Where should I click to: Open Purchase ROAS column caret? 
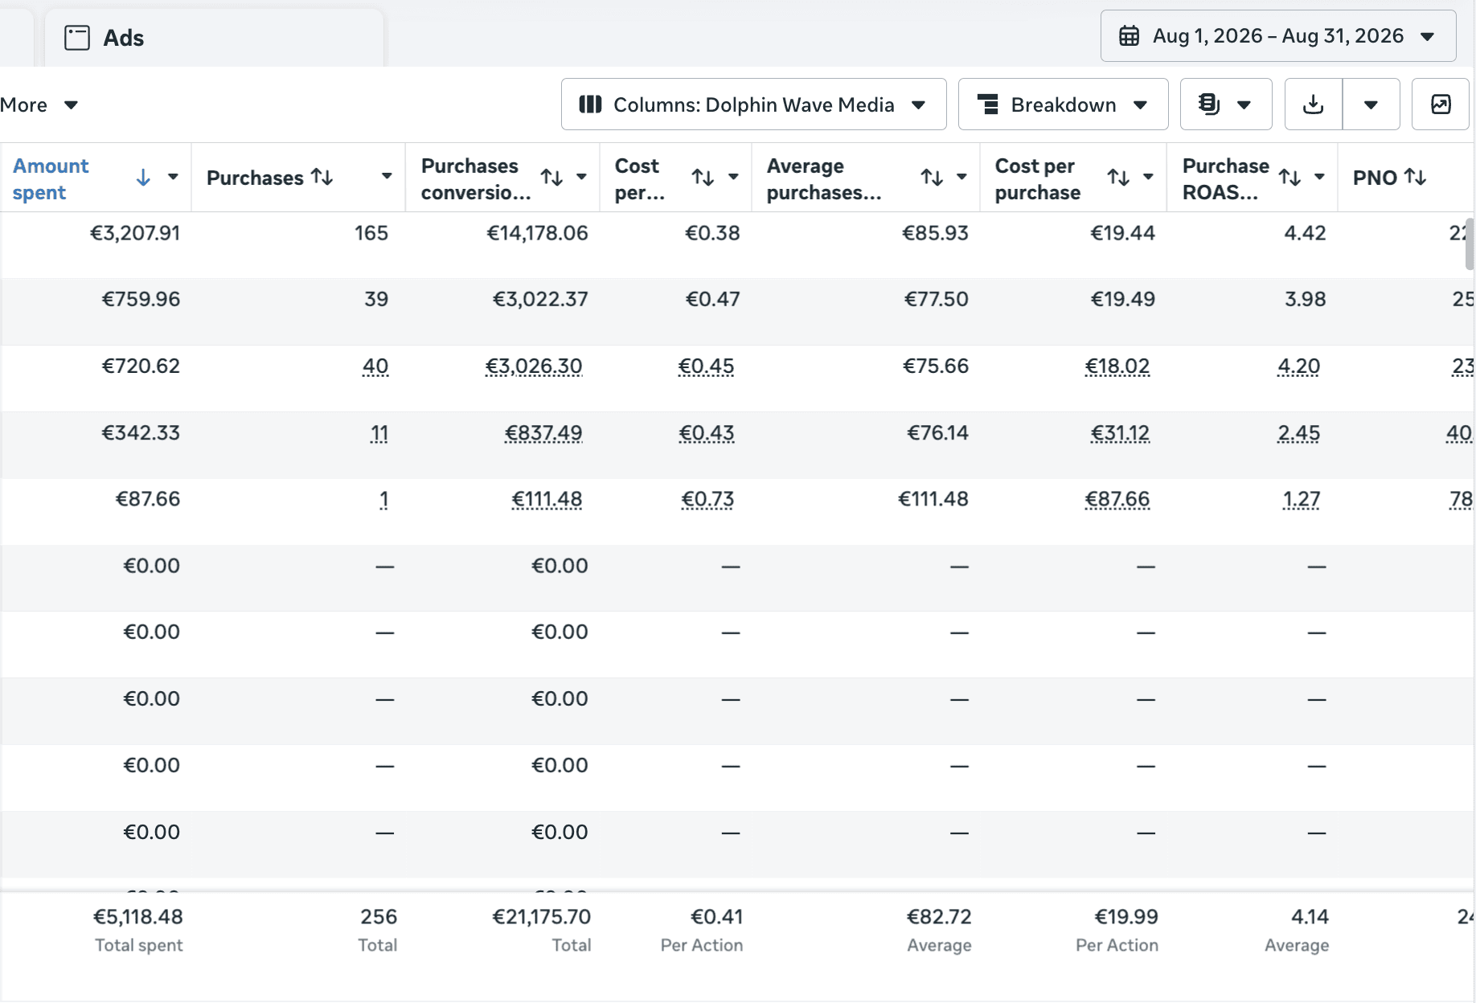[1319, 177]
